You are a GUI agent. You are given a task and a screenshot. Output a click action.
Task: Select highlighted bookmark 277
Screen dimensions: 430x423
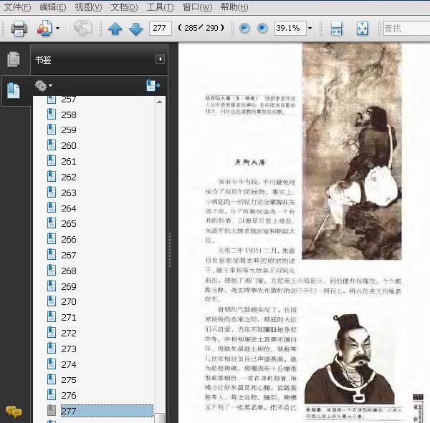(107, 411)
